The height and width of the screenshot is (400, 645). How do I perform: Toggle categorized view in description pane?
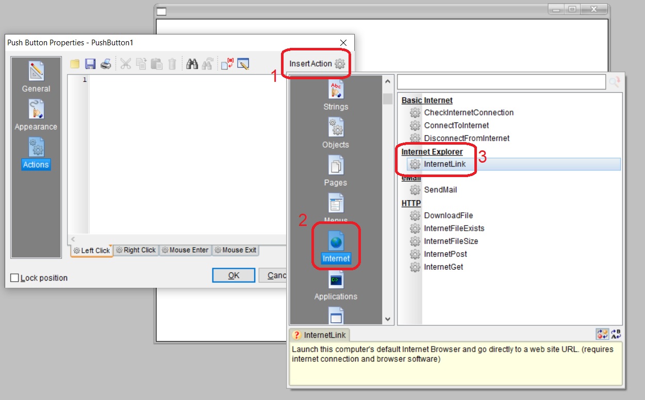pos(603,334)
